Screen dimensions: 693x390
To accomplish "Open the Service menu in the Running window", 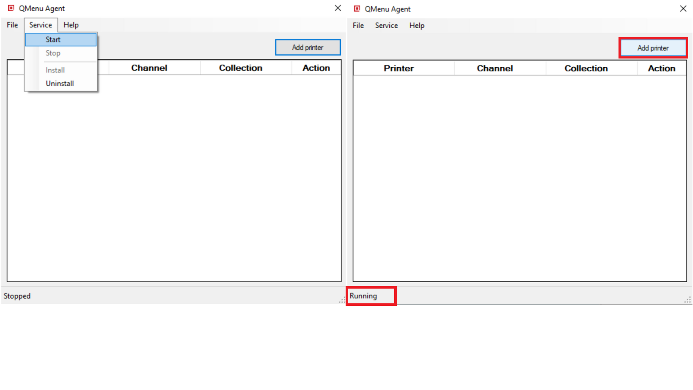I will click(386, 26).
